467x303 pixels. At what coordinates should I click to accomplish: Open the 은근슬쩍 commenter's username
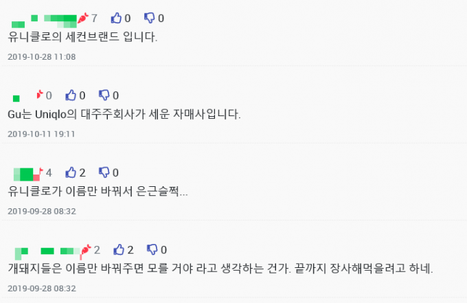27,175
